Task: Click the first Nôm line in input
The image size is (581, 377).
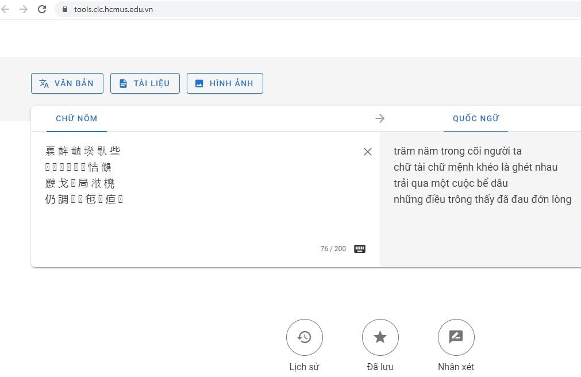Action: pyautogui.click(x=83, y=151)
